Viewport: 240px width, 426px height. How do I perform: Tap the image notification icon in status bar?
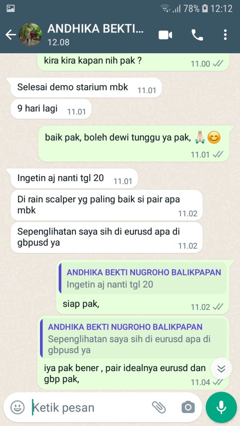[11, 8]
